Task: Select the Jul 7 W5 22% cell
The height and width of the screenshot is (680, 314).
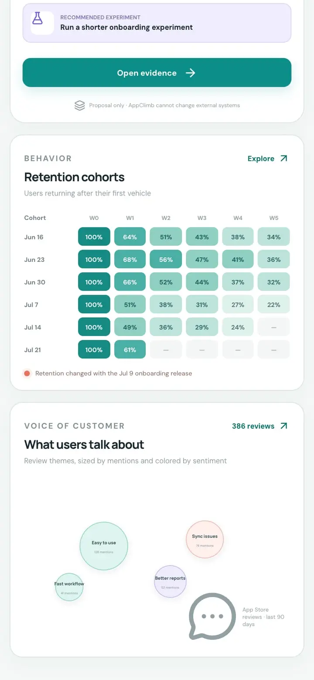Action: tap(274, 305)
